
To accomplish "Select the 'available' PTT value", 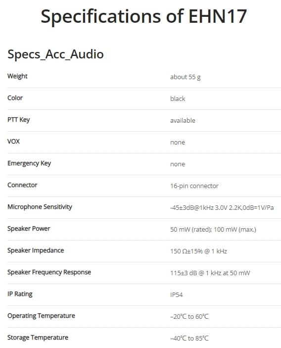I will click(x=183, y=120).
